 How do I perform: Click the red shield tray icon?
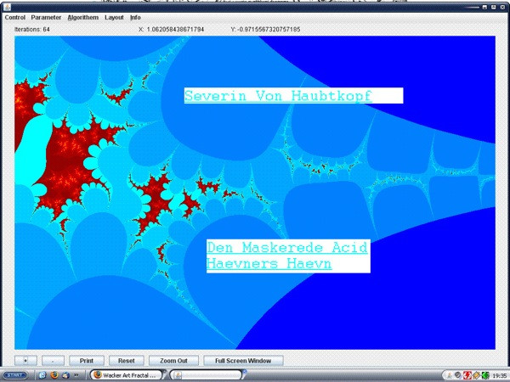pos(467,374)
